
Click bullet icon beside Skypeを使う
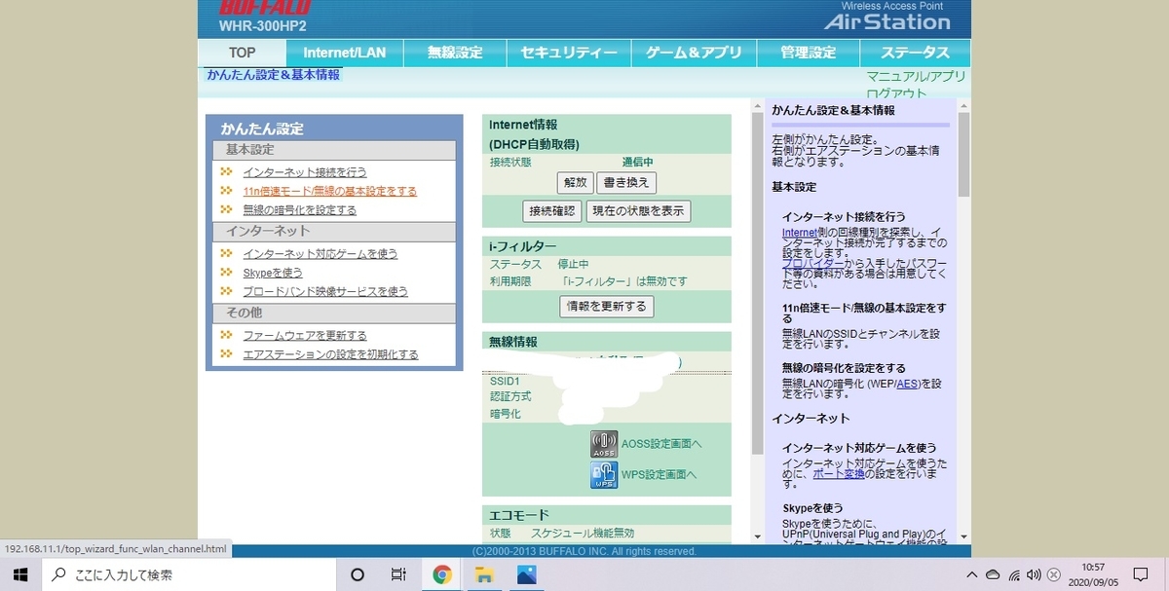coord(226,273)
